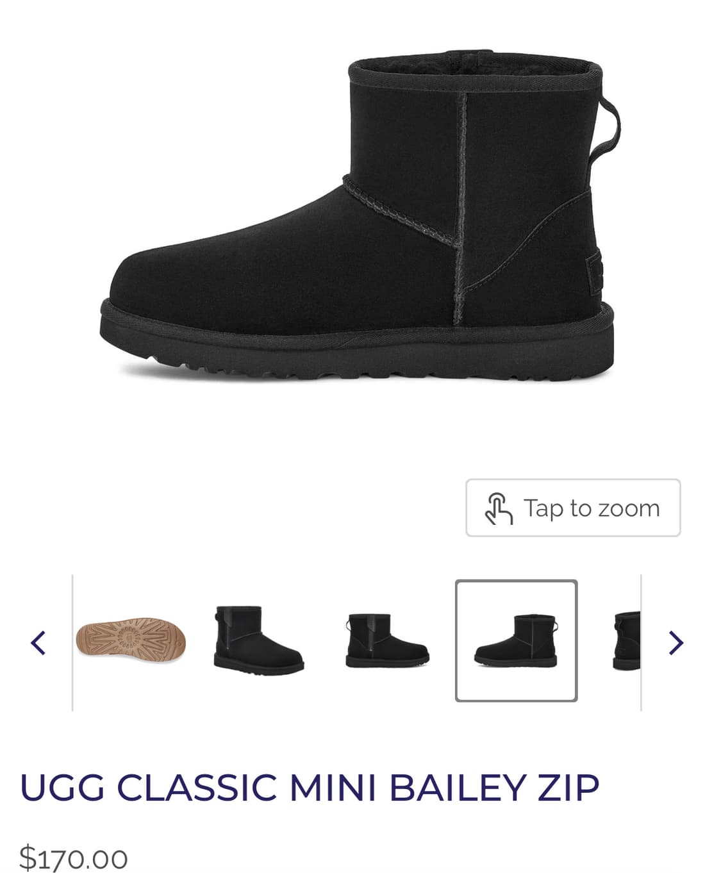Click the heel pull loop on main boot
Viewport: 721px width, 873px height.
[606, 130]
